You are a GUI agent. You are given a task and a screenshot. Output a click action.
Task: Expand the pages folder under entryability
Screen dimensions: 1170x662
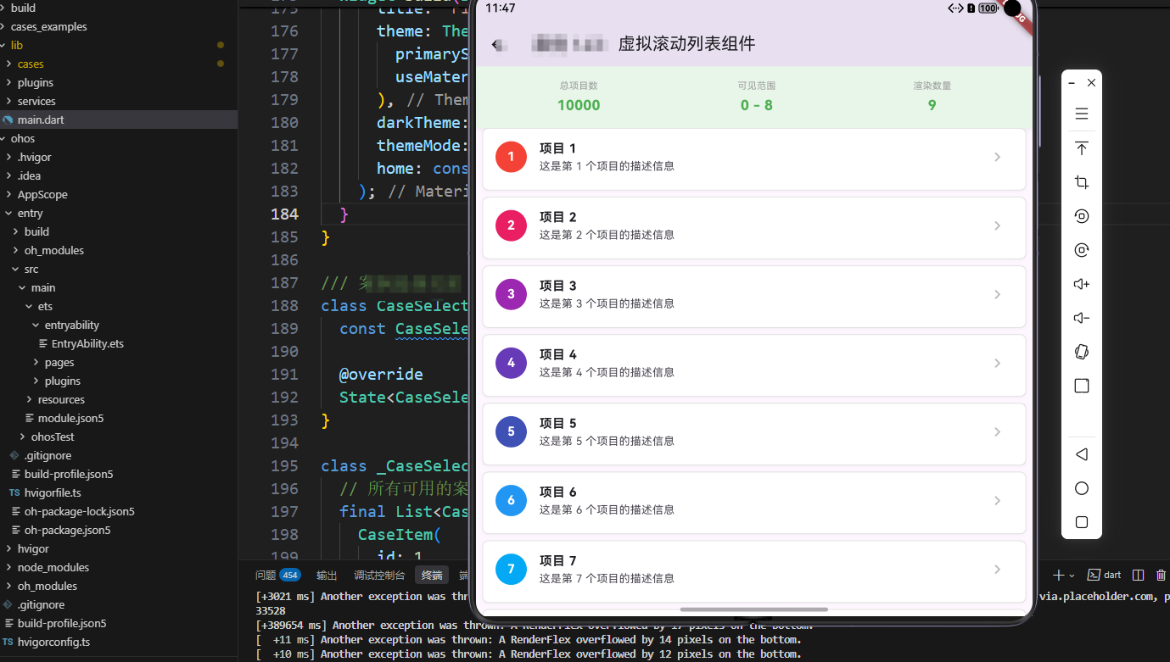pyautogui.click(x=59, y=362)
